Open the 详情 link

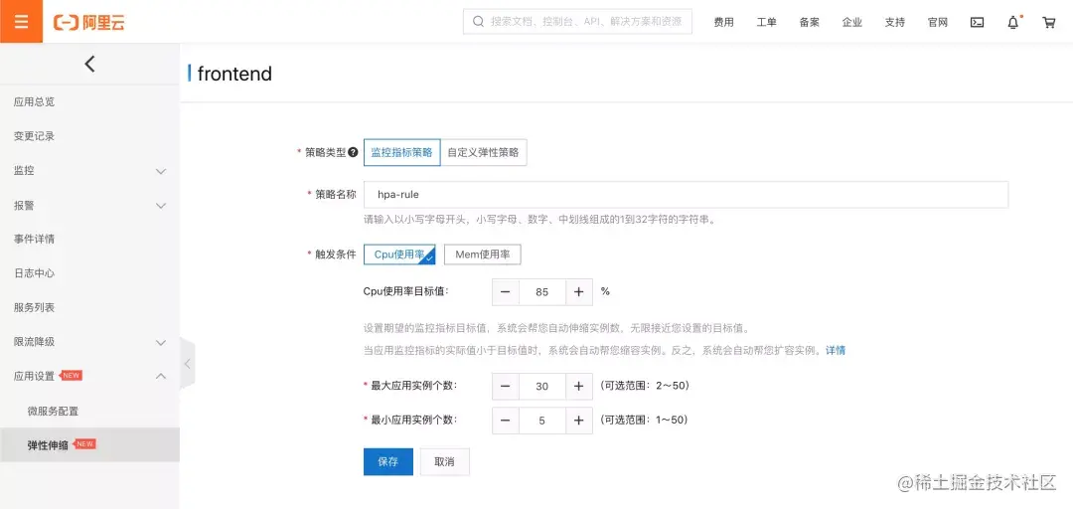click(836, 350)
